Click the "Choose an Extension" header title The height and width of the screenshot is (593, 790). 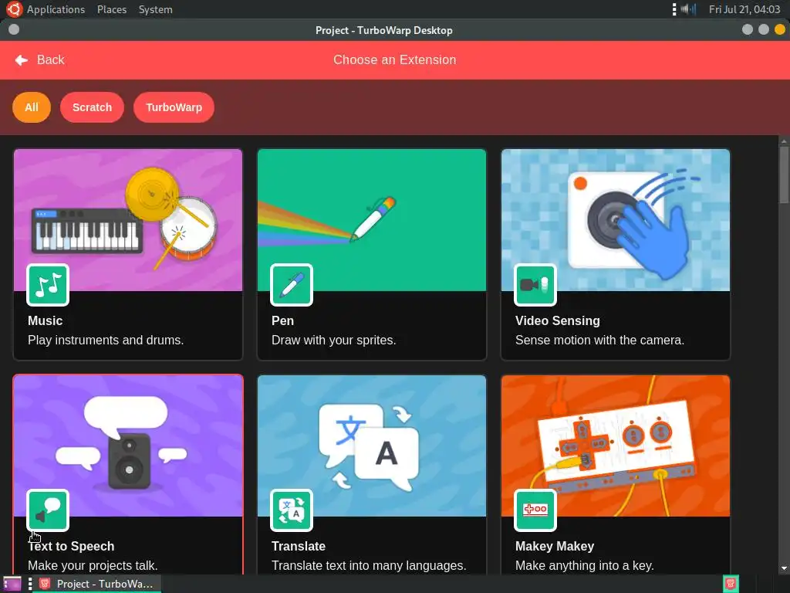pos(394,60)
